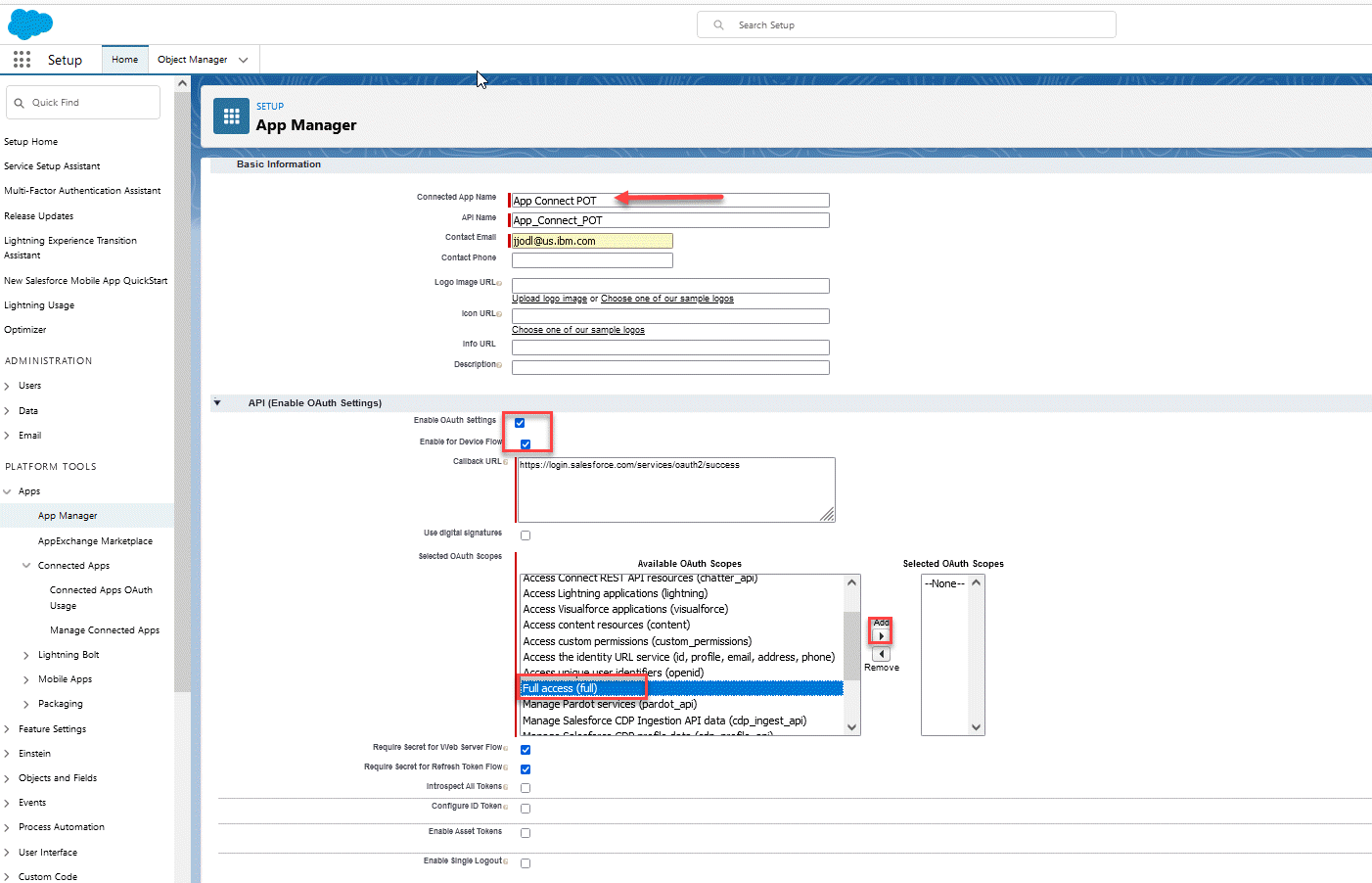Open the App Launcher grid icon
1372x883 pixels.
(x=22, y=60)
